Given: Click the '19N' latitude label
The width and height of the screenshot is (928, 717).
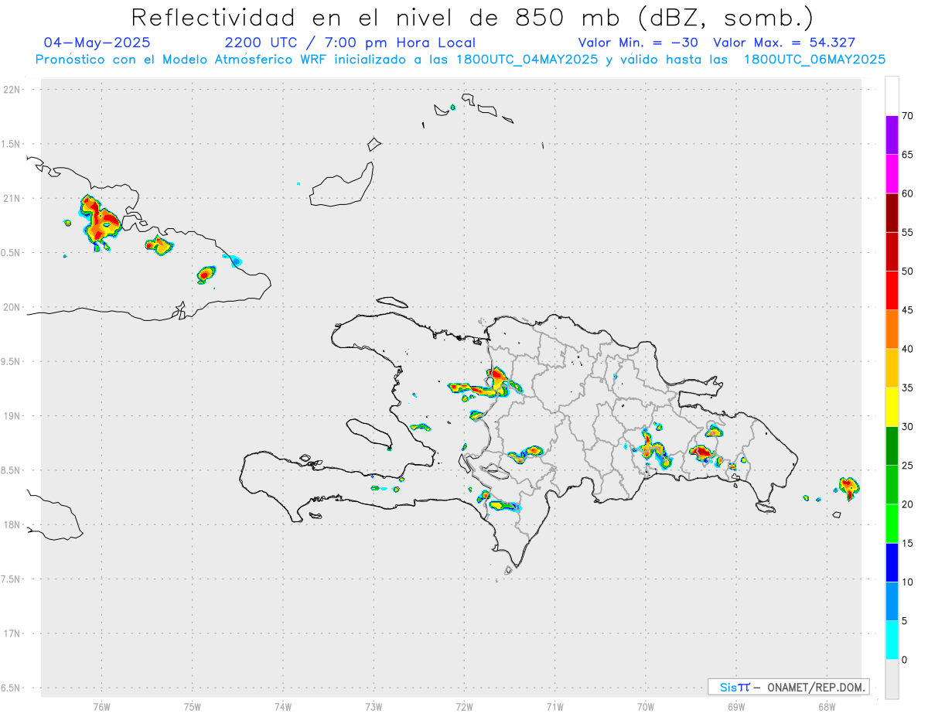Looking at the screenshot, I should 13,415.
